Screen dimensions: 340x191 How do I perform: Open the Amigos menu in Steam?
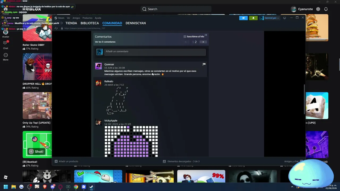click(76, 18)
